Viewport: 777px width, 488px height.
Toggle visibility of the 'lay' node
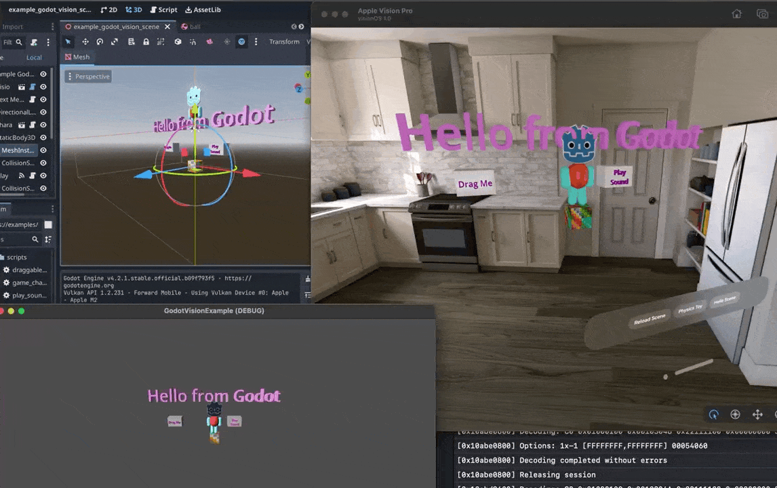(43, 176)
